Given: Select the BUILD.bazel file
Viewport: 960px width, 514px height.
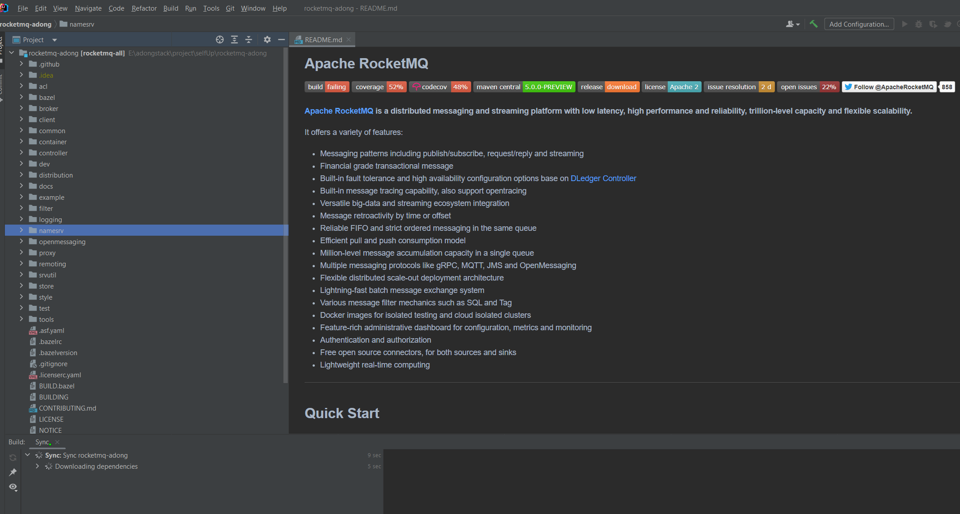Looking at the screenshot, I should 56,386.
